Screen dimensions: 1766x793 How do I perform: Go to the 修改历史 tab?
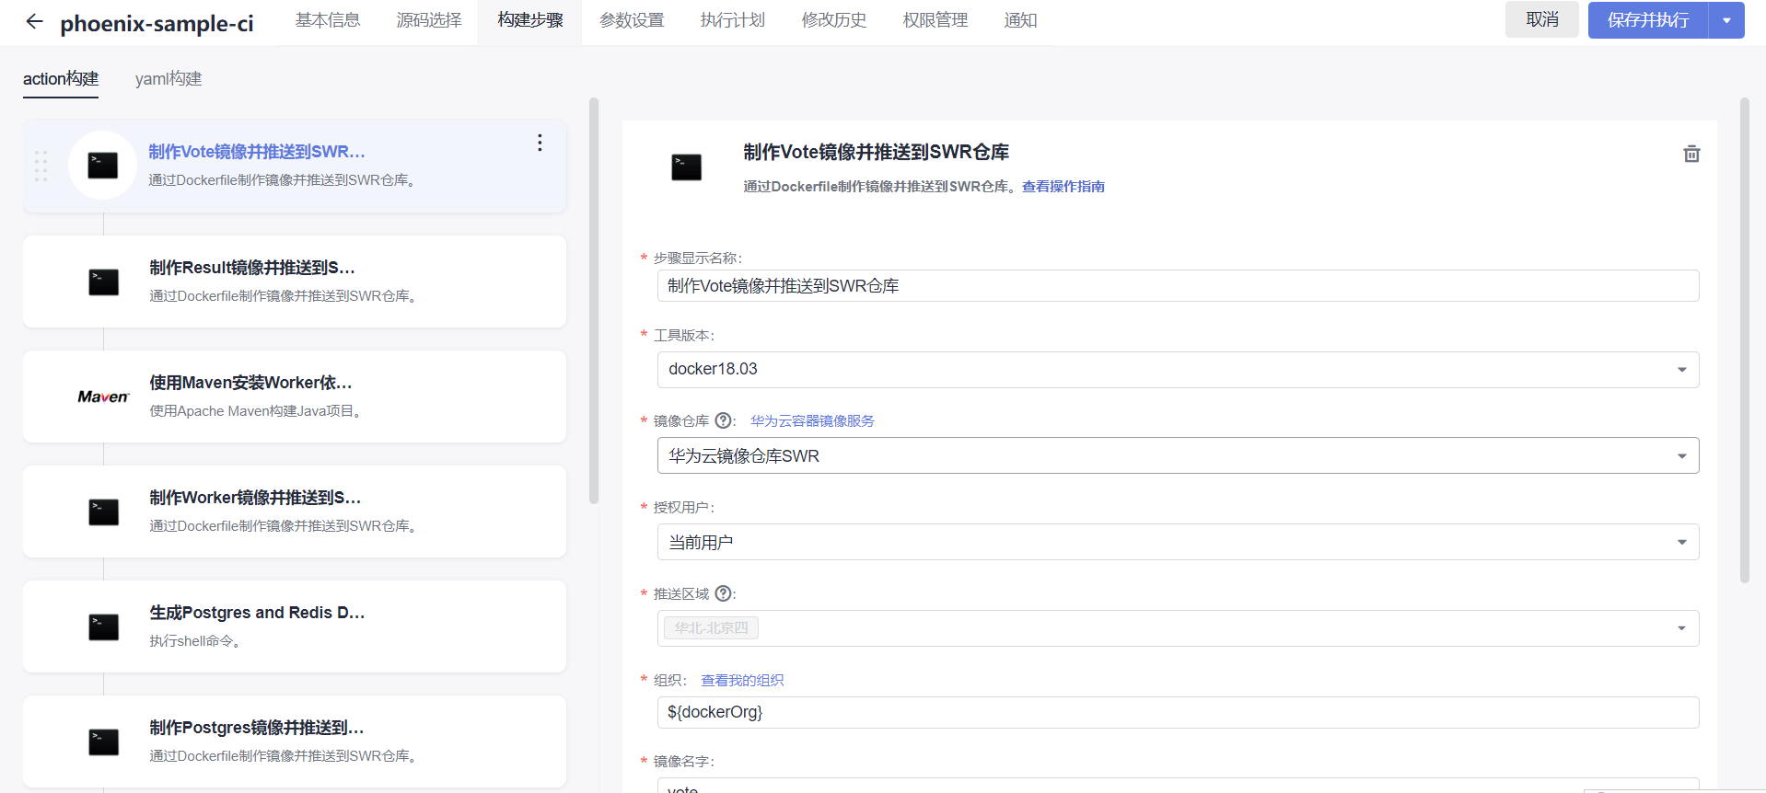click(x=834, y=20)
